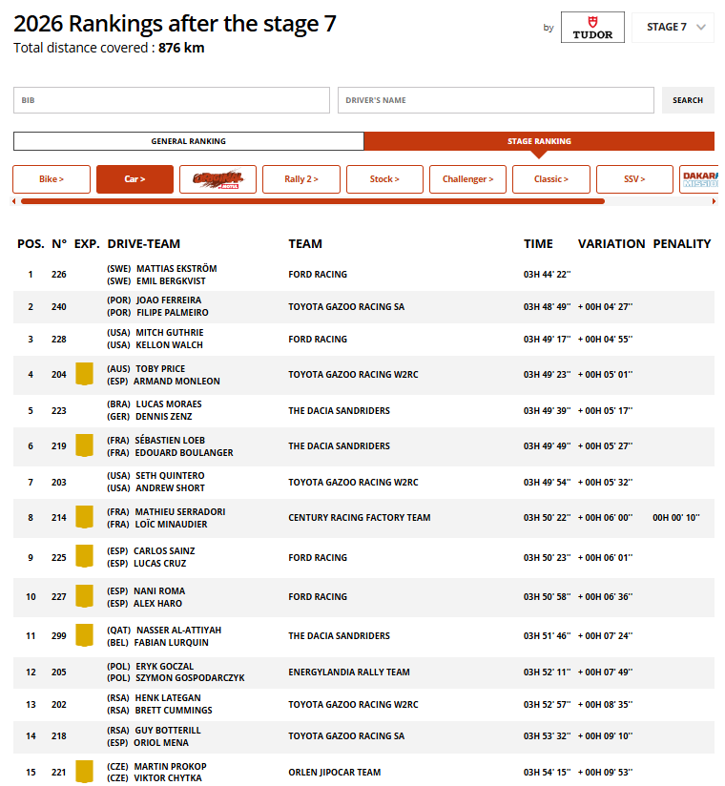Choose the SSV category button
This screenshot has width=725, height=786.
click(x=634, y=179)
